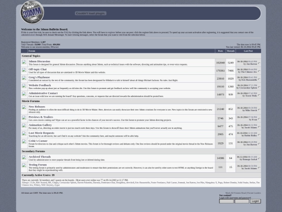Click the status icon beside Greg's Playhouse

[24, 78]
